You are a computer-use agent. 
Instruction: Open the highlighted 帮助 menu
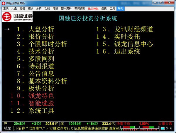point(121,9)
